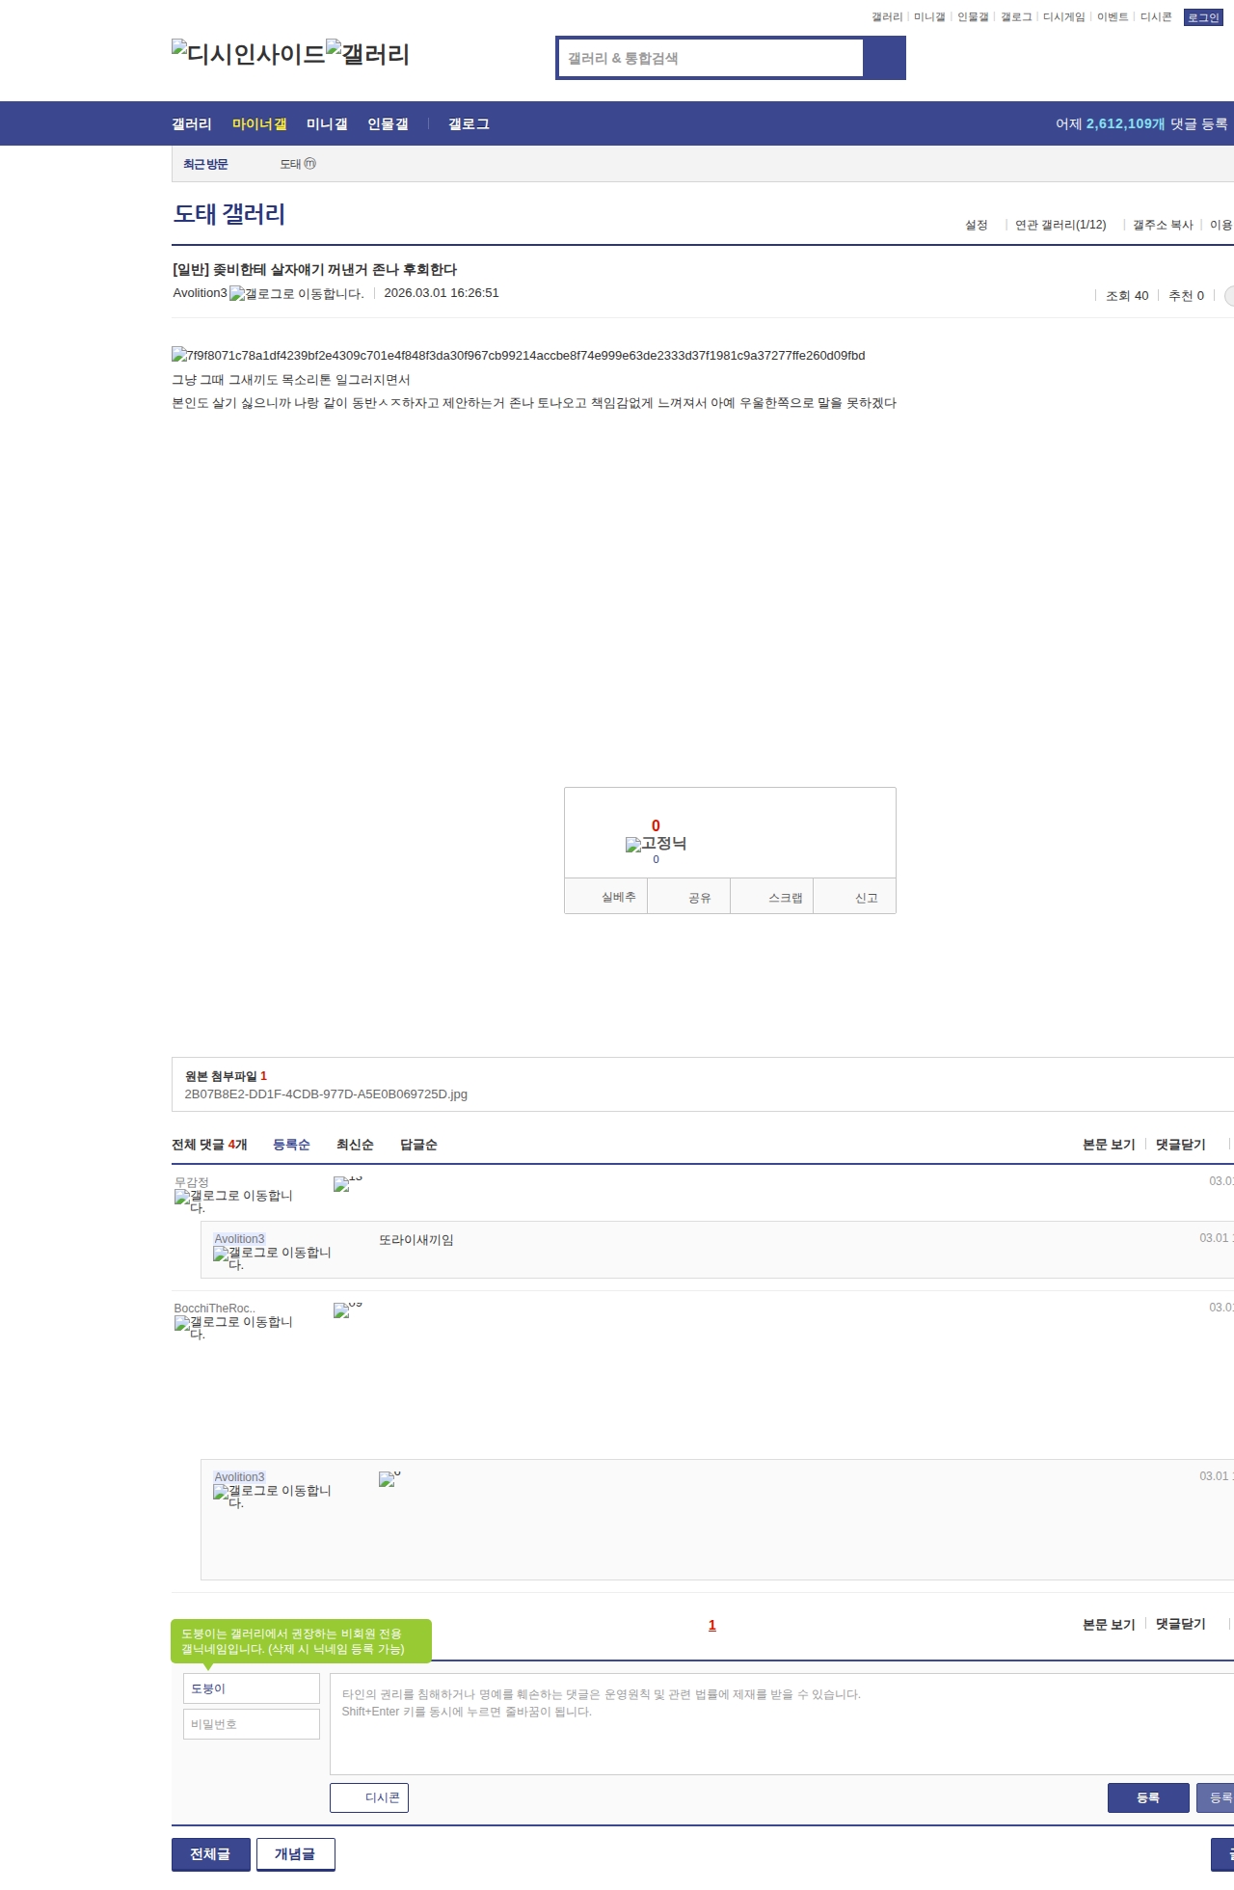This screenshot has width=1234, height=1890.
Task: Click the 고정닉 recommend icon in the vote box
Action: coord(656,844)
